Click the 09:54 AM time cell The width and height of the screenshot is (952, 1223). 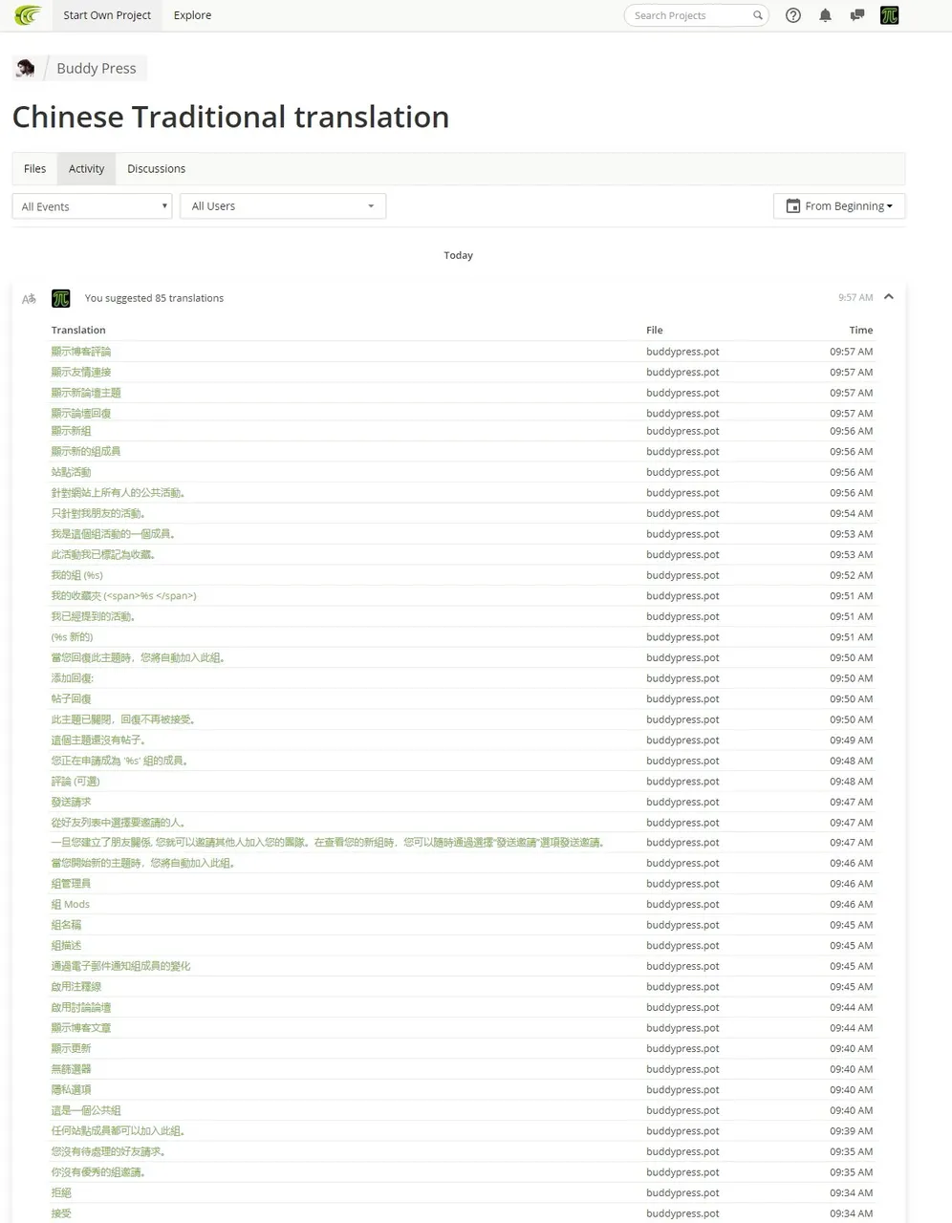click(851, 514)
